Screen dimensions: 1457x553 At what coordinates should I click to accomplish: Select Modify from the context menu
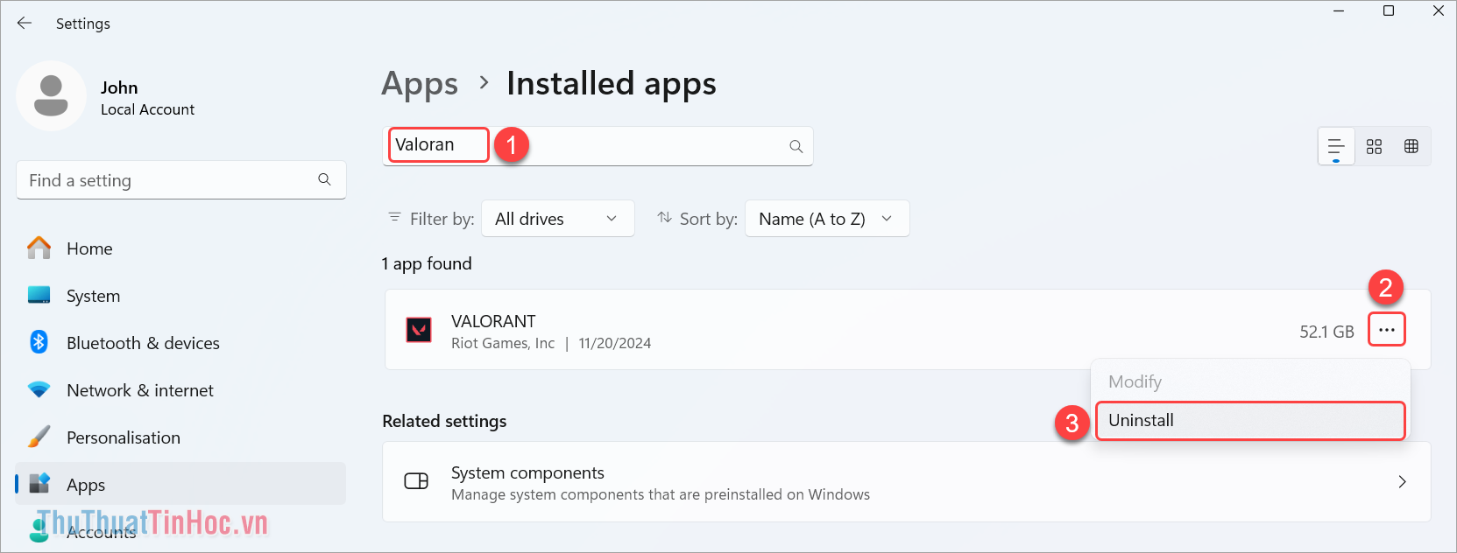point(1250,381)
